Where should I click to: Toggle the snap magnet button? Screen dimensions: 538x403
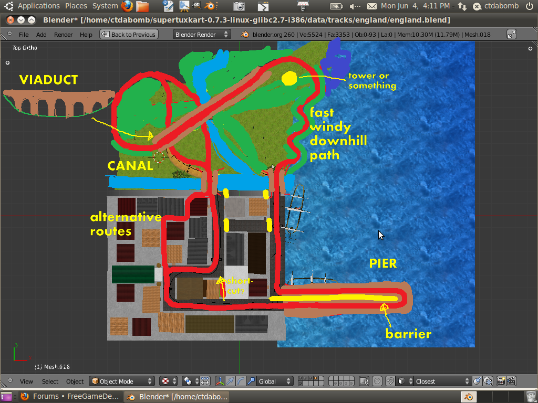pos(390,381)
